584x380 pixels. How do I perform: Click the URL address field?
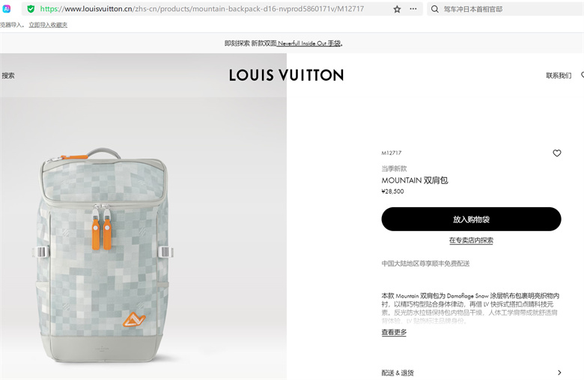pos(213,9)
